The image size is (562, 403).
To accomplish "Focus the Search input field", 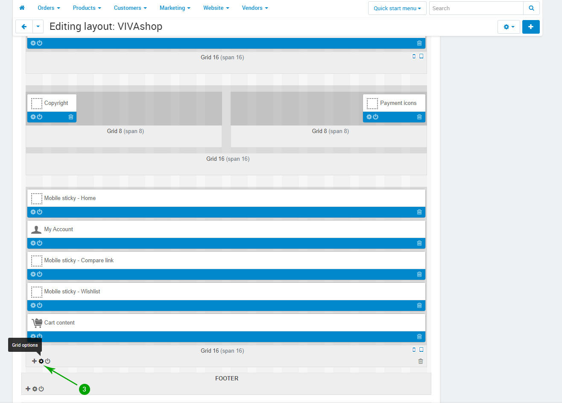I will 476,8.
